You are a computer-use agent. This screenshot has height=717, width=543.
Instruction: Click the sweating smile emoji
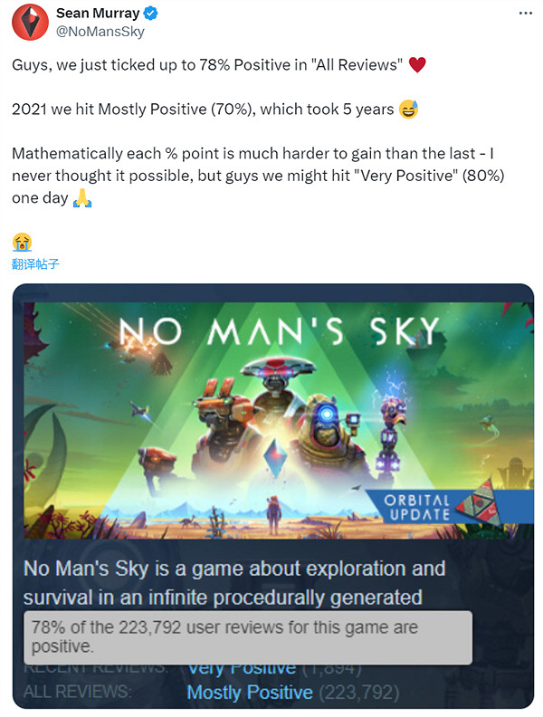408,110
